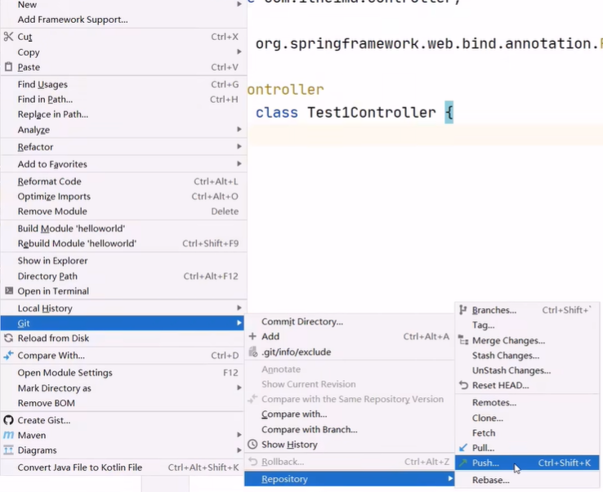Choose Optimize Imports

tap(123, 196)
